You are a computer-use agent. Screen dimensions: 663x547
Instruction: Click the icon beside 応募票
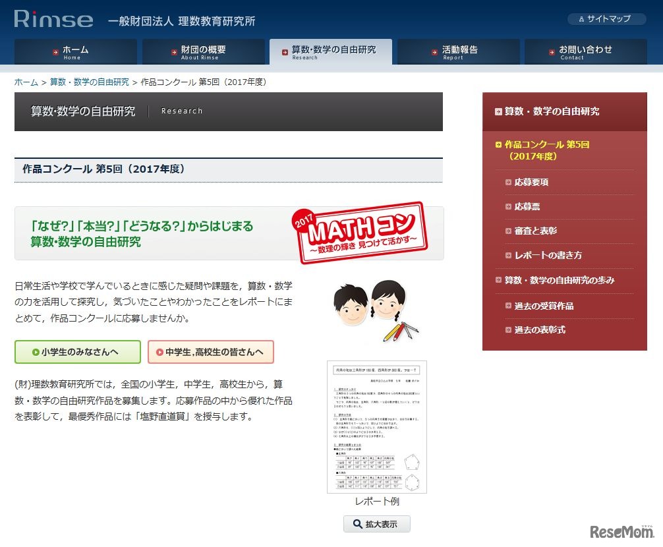click(x=508, y=207)
